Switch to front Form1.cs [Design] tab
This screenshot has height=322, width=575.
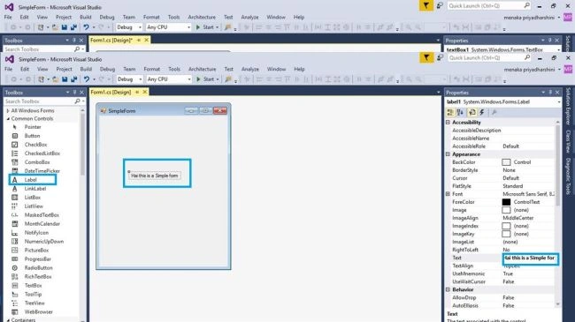coord(111,93)
